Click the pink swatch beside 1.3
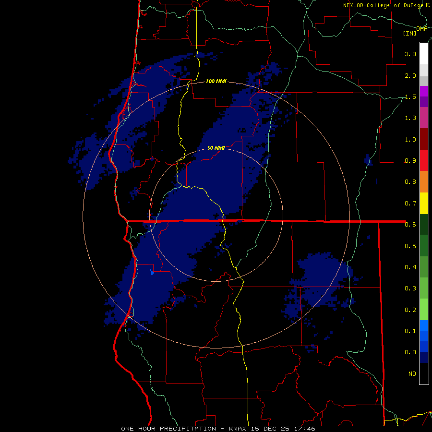This screenshot has height=432, width=432. [424, 118]
